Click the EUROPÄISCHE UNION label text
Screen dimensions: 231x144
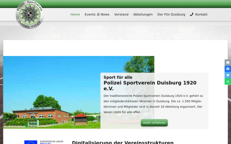[x=52, y=141]
